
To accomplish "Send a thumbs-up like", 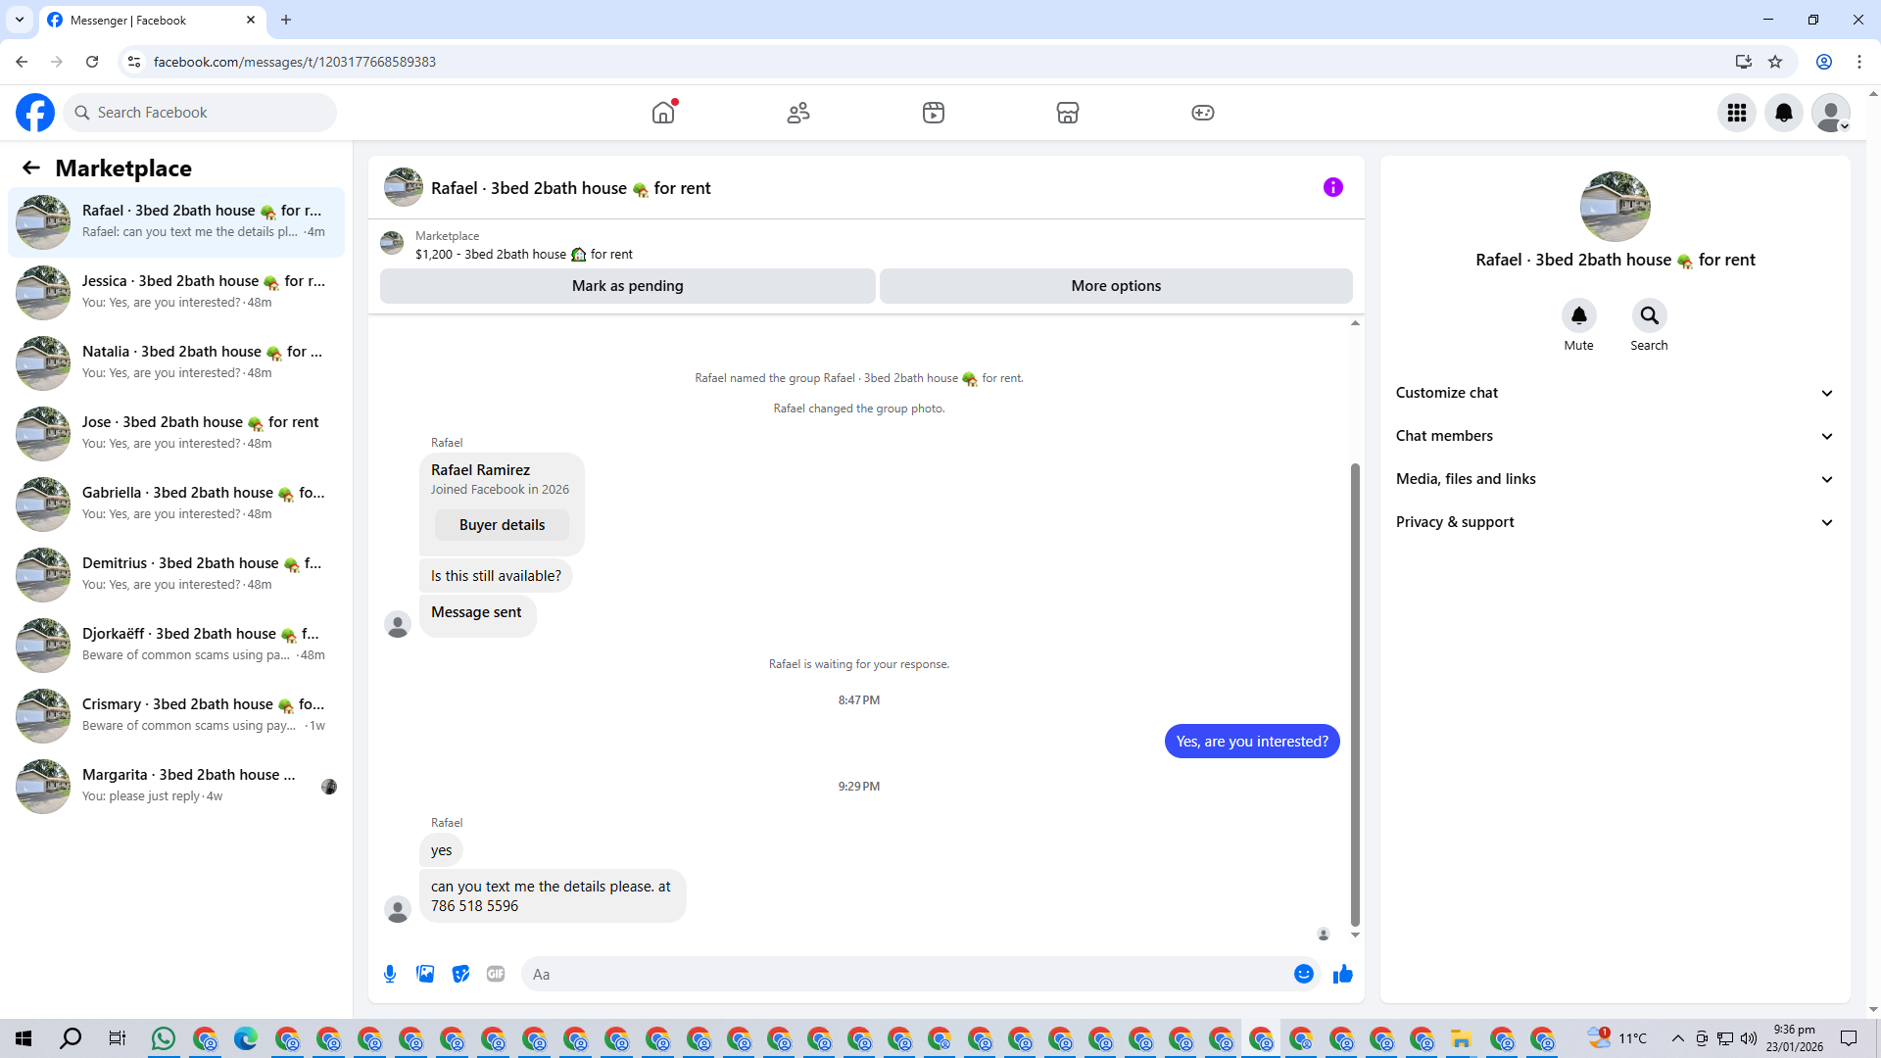I will [1343, 974].
